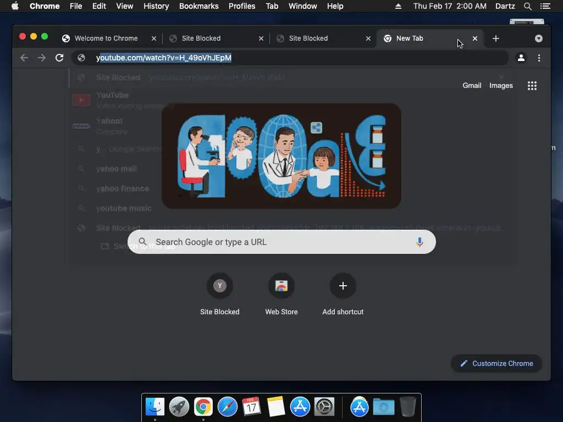The height and width of the screenshot is (422, 563).
Task: Open Chrome three-dot menu
Action: pos(539,58)
